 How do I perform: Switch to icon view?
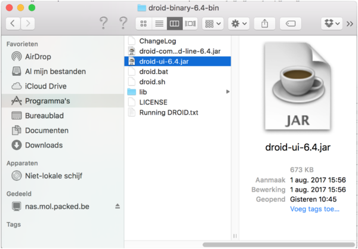click(143, 23)
